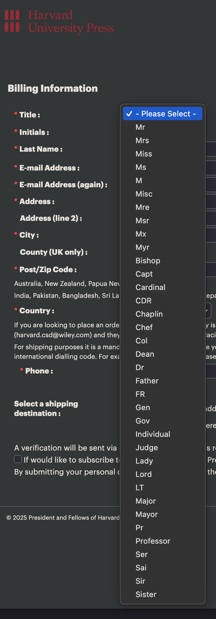This screenshot has width=216, height=619.
Task: Select the checked "- Please Select -" option
Action: point(163,114)
